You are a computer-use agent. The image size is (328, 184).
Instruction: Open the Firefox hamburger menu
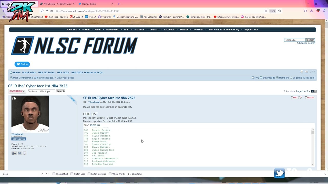324,11
